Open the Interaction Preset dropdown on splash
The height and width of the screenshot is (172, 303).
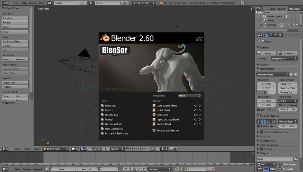190,96
